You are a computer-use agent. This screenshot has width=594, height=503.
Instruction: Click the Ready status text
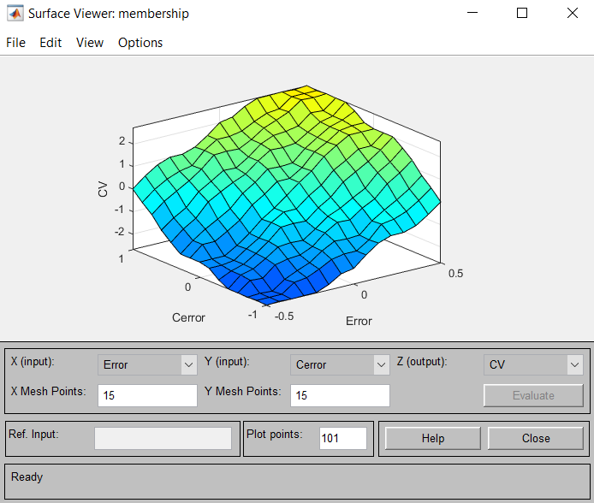click(x=27, y=476)
